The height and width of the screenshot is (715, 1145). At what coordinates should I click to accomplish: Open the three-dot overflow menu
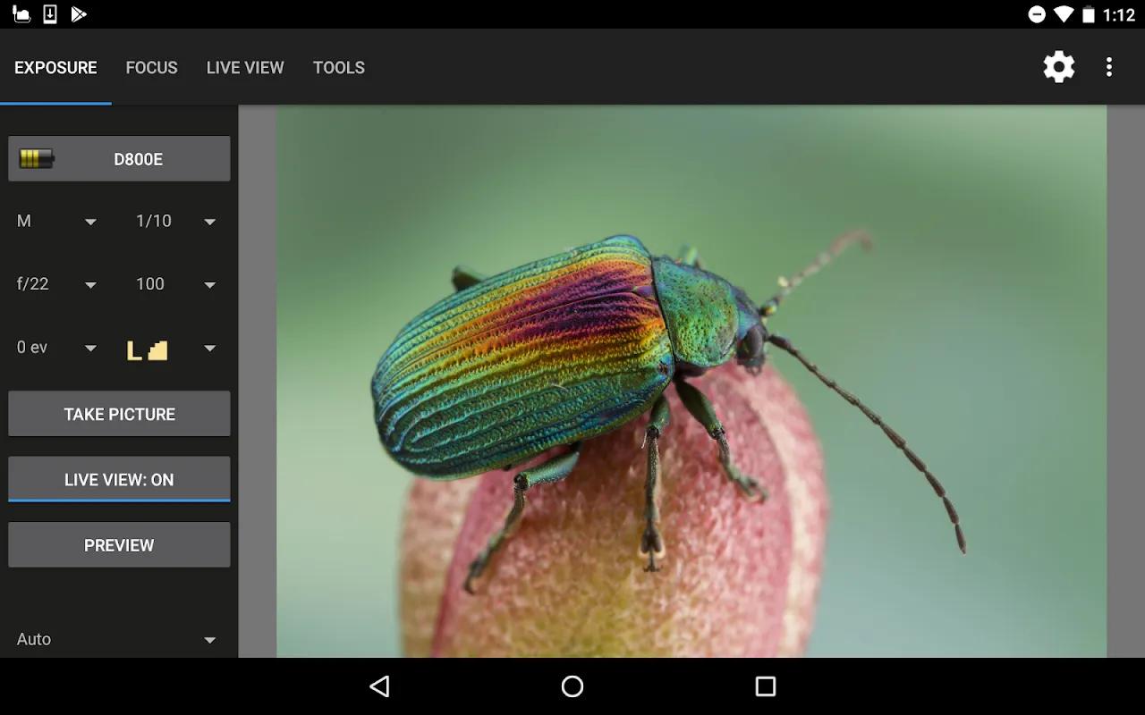pyautogui.click(x=1109, y=67)
